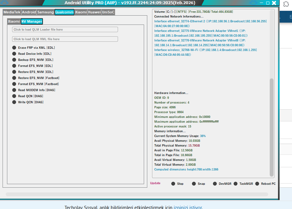Minimize the Android Utility PRO window

pos(262,3)
